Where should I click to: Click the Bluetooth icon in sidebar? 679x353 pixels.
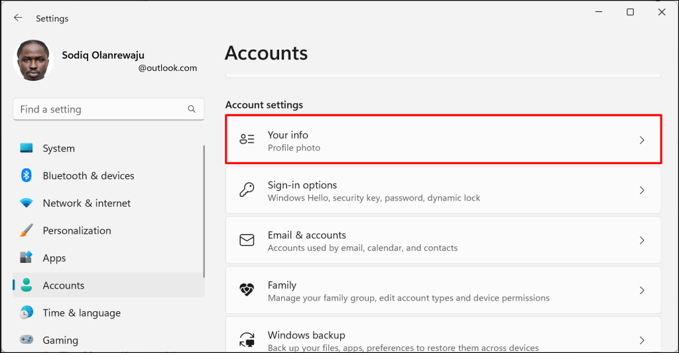tap(27, 176)
